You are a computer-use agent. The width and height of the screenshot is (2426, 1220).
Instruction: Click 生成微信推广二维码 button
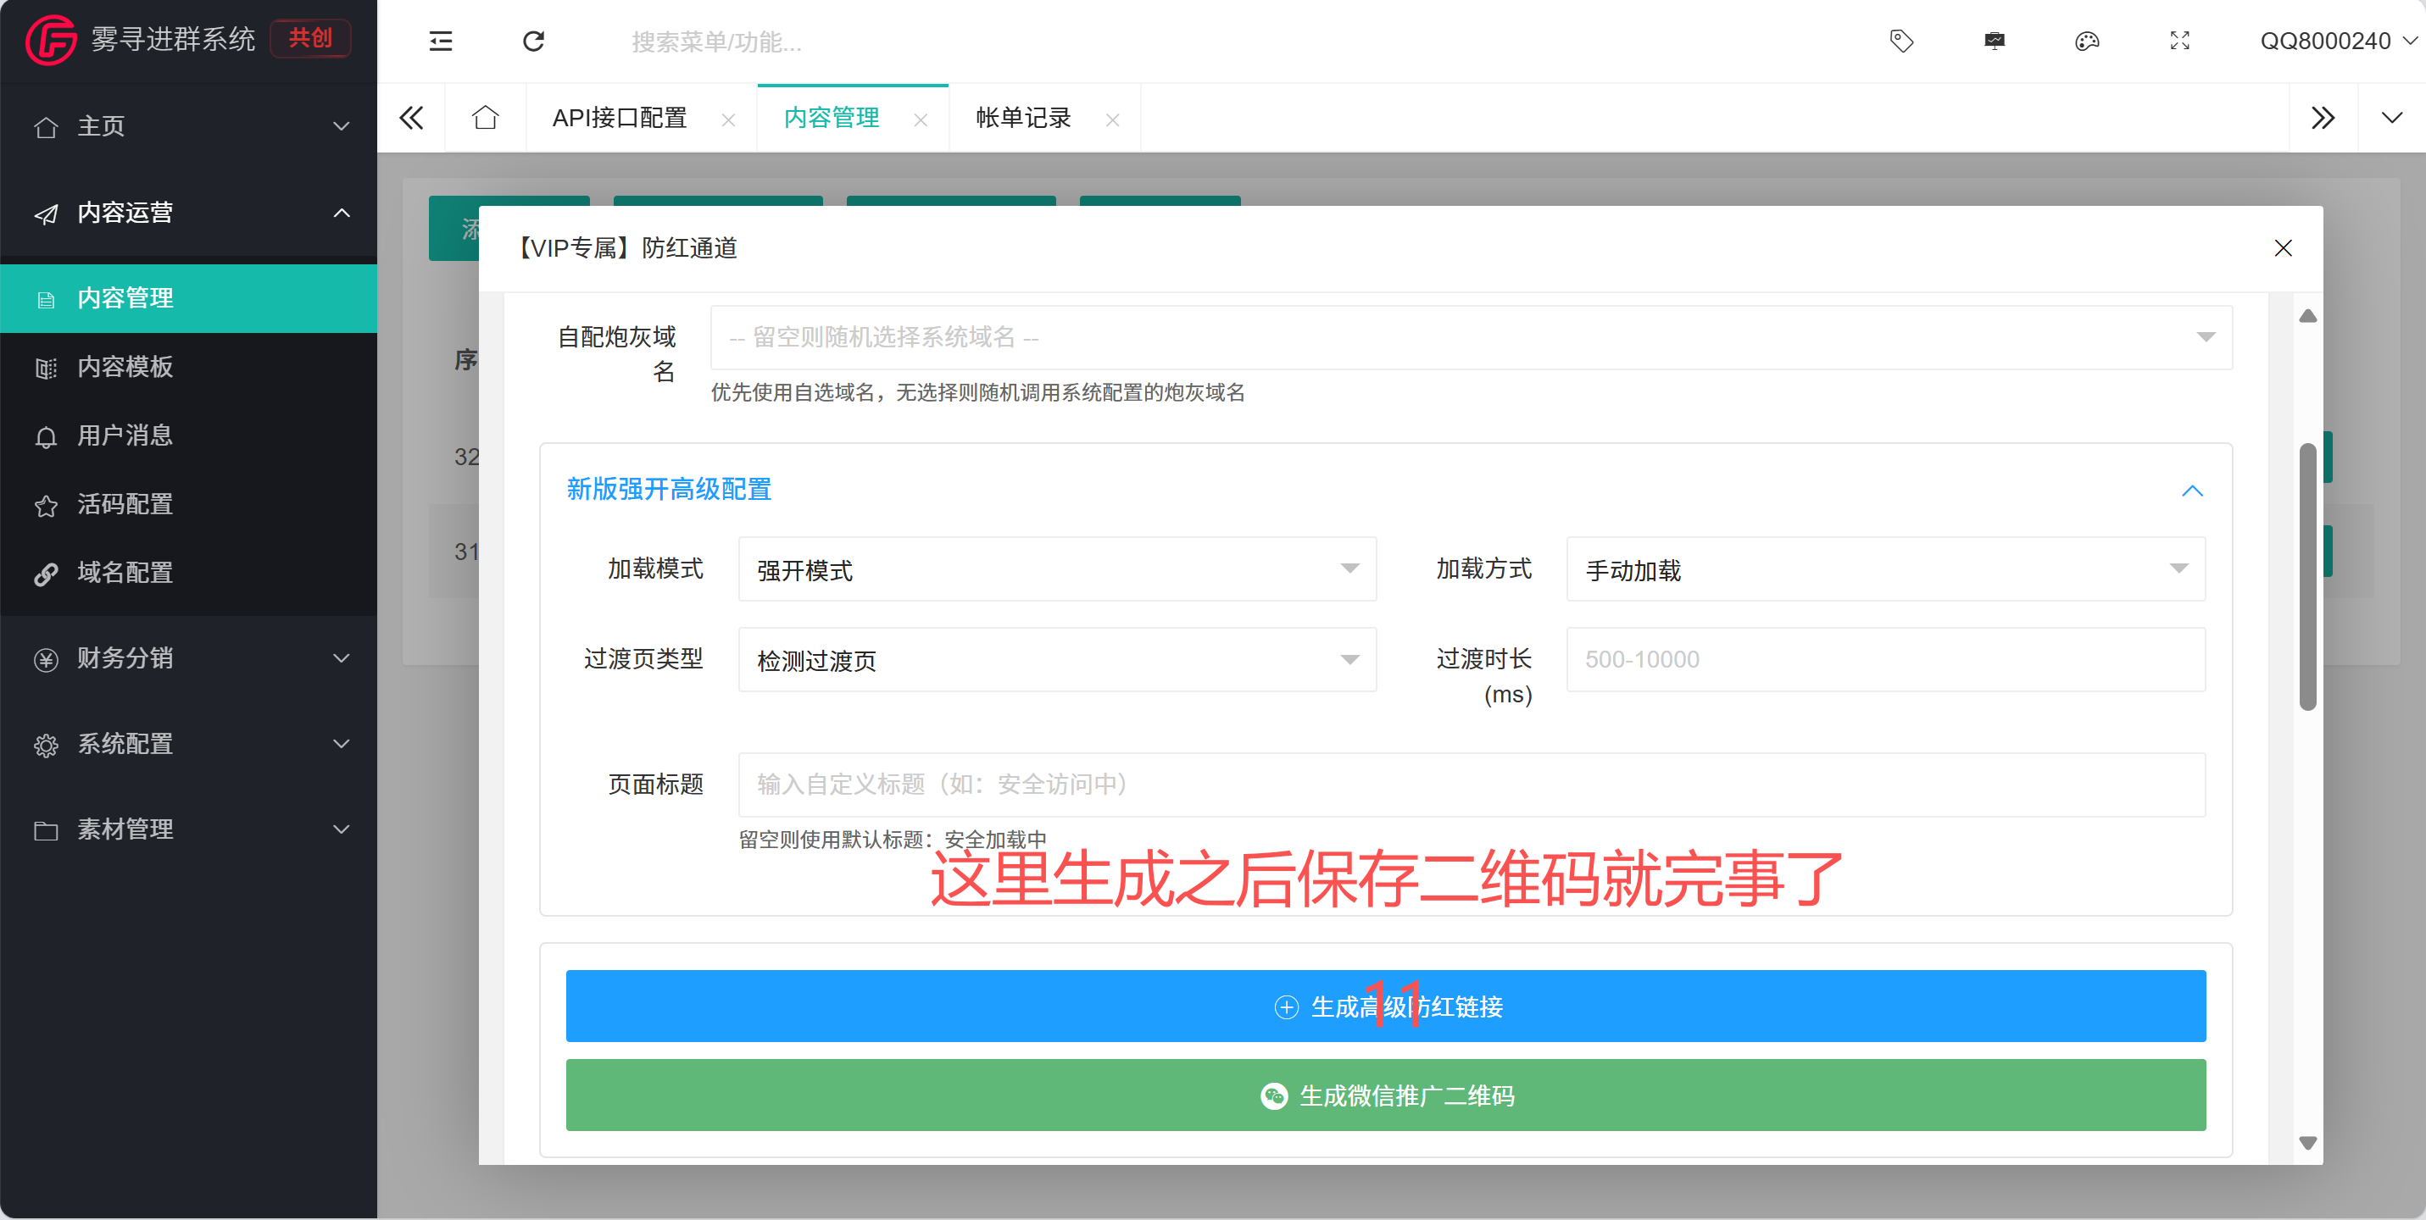click(1385, 1095)
